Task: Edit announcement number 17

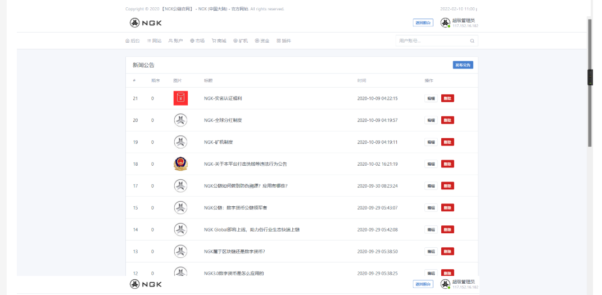Action: pos(431,185)
